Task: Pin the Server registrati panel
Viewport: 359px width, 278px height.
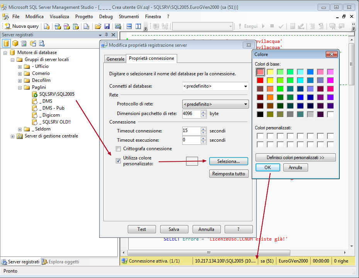Action: (107, 35)
